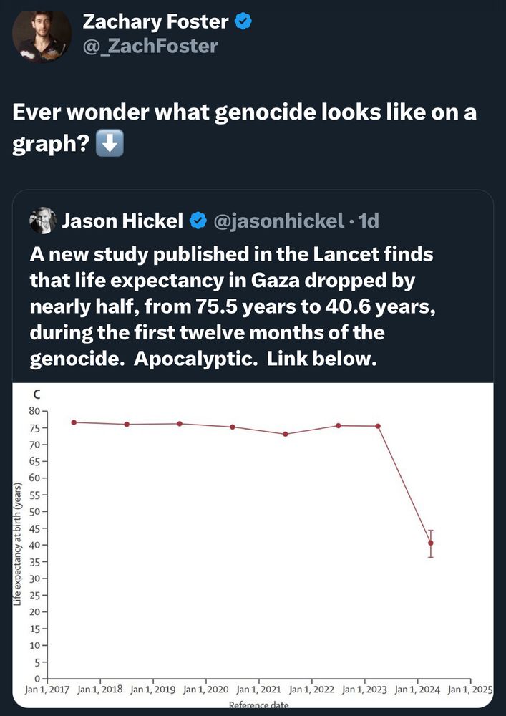Click the 'Jan 1, 2024' axis label

pos(417,690)
